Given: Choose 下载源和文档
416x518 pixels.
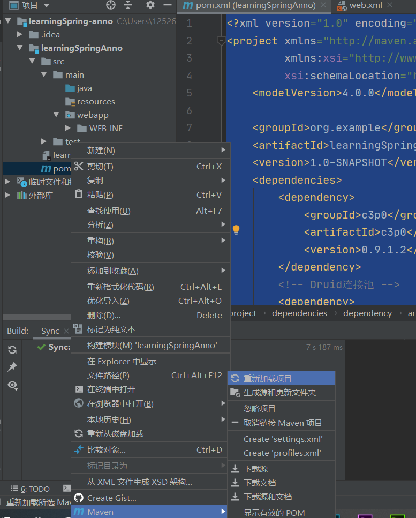Looking at the screenshot, I should click(x=281, y=497).
